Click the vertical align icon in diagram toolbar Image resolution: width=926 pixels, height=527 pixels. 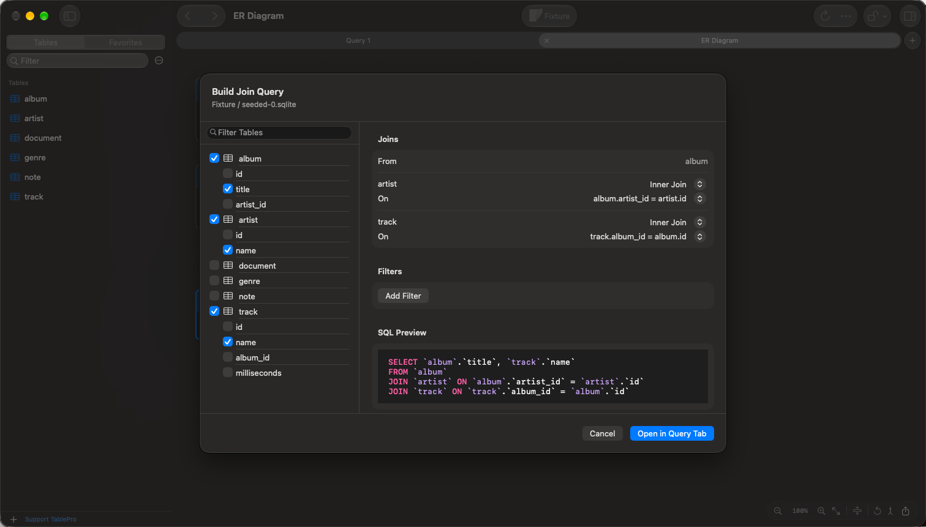point(857,510)
